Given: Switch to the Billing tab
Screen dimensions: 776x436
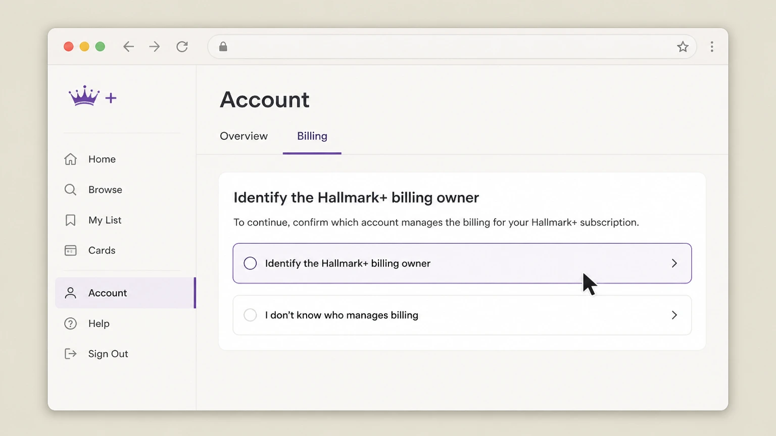Looking at the screenshot, I should click(x=312, y=136).
